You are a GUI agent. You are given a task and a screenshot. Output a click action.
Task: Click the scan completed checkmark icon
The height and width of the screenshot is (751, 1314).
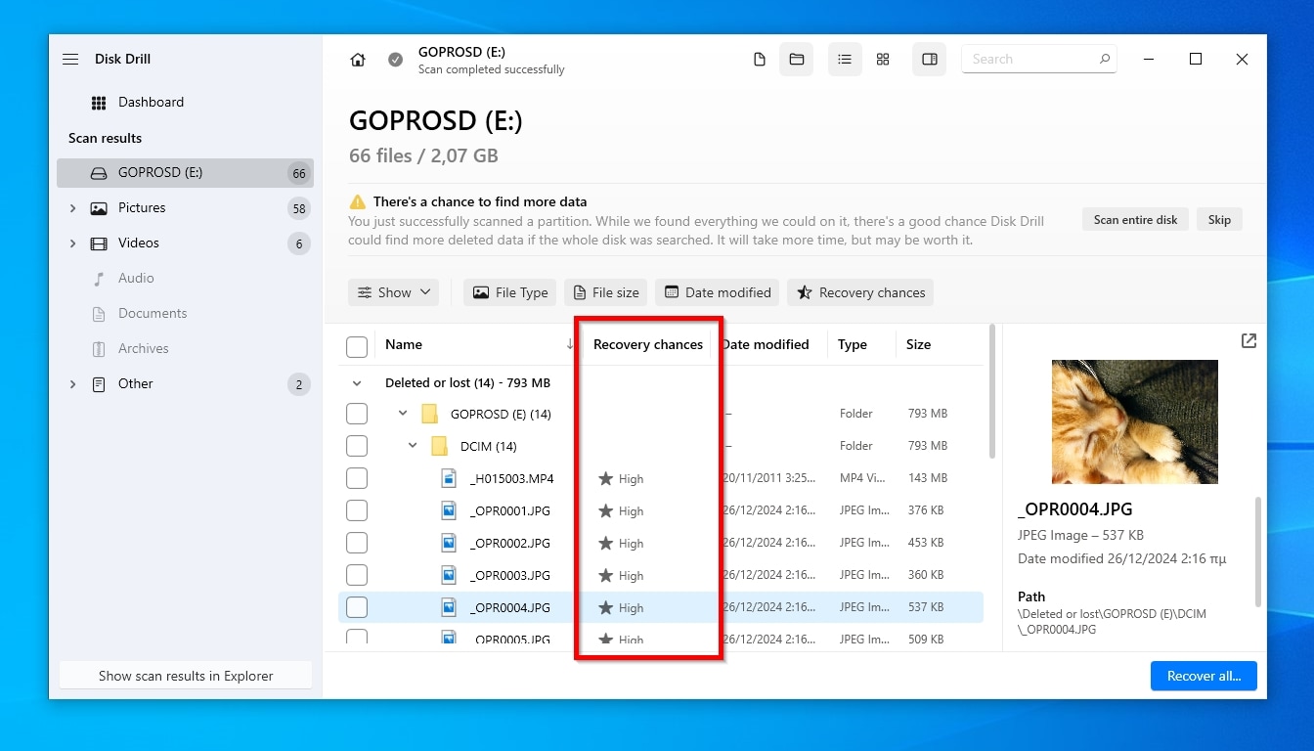395,60
